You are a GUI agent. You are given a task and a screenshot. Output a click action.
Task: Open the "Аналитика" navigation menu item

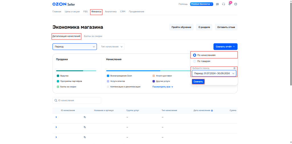coord(111,12)
